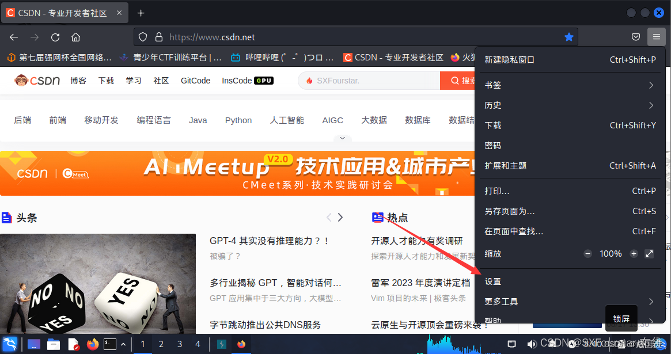Choose 在页面中查找… menu item

(x=570, y=231)
